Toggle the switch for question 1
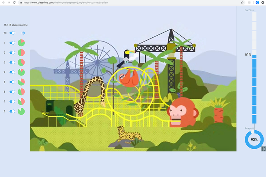266x177 pixels. [x=12, y=43]
